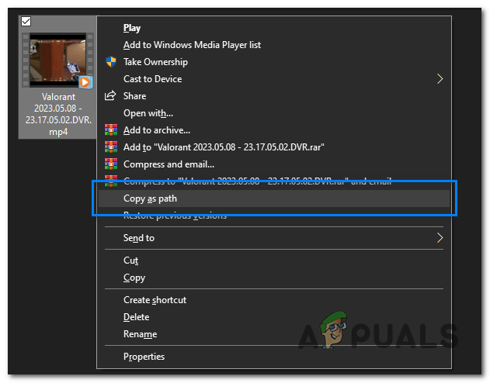The width and height of the screenshot is (490, 383).
Task: Click WinRAR icon beside Compress and email
Action: tap(111, 164)
